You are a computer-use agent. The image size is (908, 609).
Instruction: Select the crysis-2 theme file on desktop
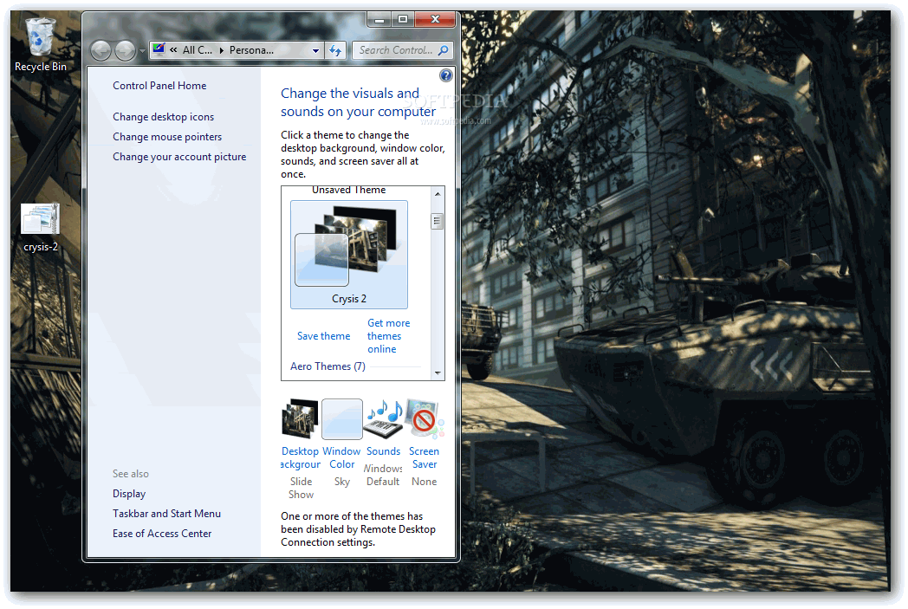[x=40, y=228]
